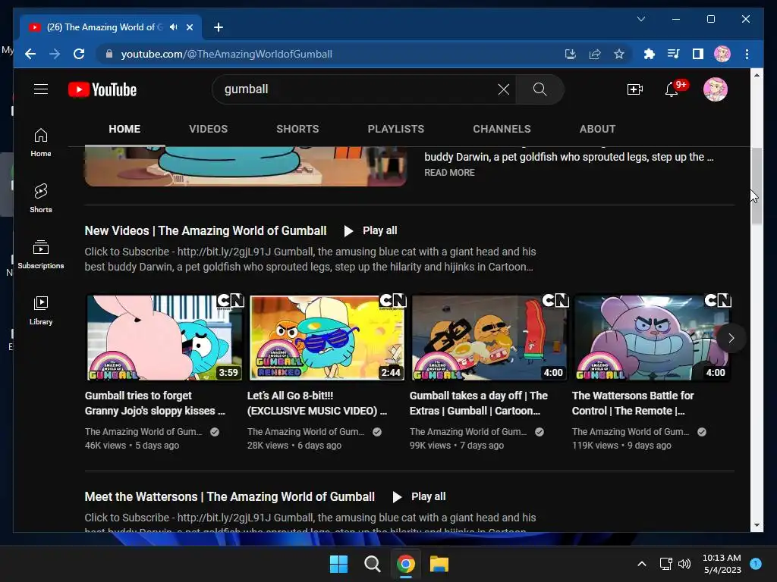Click the Chrome icon in the taskbar
Screen dimensions: 777x582
click(x=406, y=564)
